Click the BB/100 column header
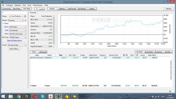The height and width of the screenshot is (99, 176). 125,55
